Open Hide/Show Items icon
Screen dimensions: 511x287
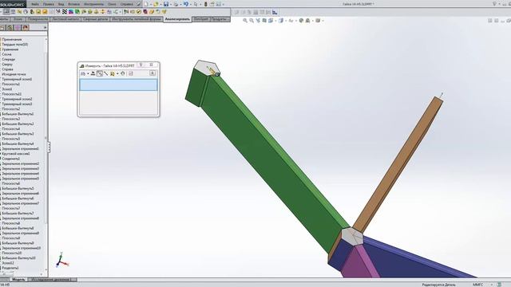coord(291,21)
